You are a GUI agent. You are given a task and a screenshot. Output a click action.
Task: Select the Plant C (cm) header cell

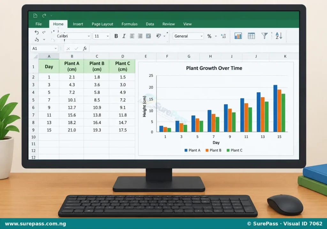(x=122, y=66)
